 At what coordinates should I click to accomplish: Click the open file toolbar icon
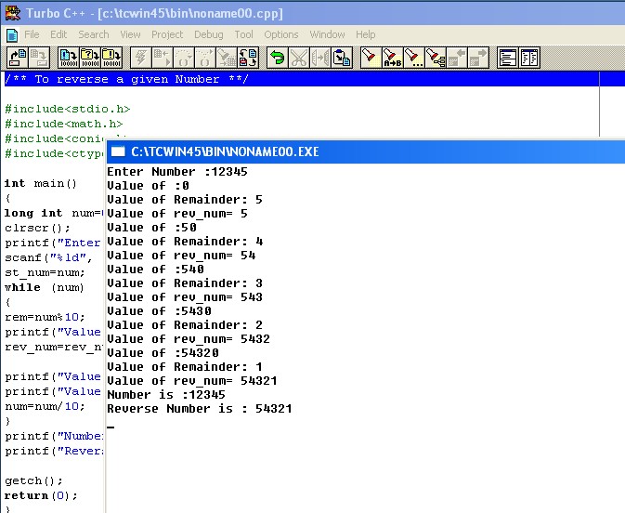coord(17,58)
